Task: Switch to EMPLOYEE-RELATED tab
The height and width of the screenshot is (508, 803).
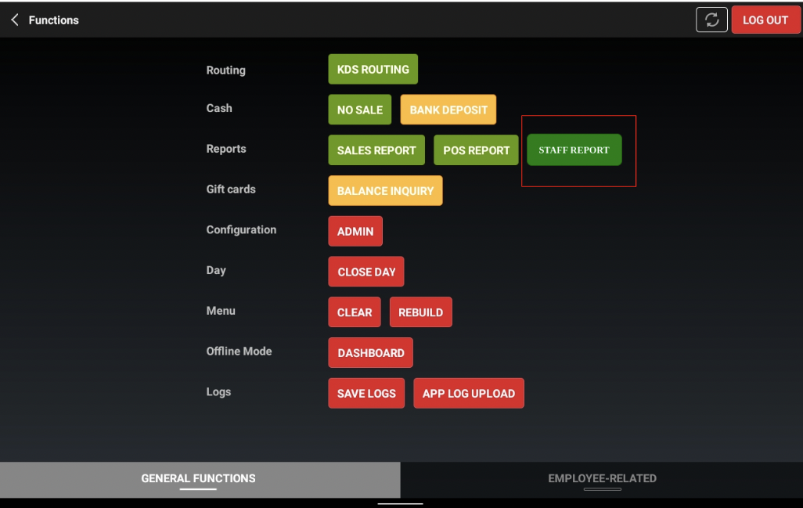Action: coord(602,479)
